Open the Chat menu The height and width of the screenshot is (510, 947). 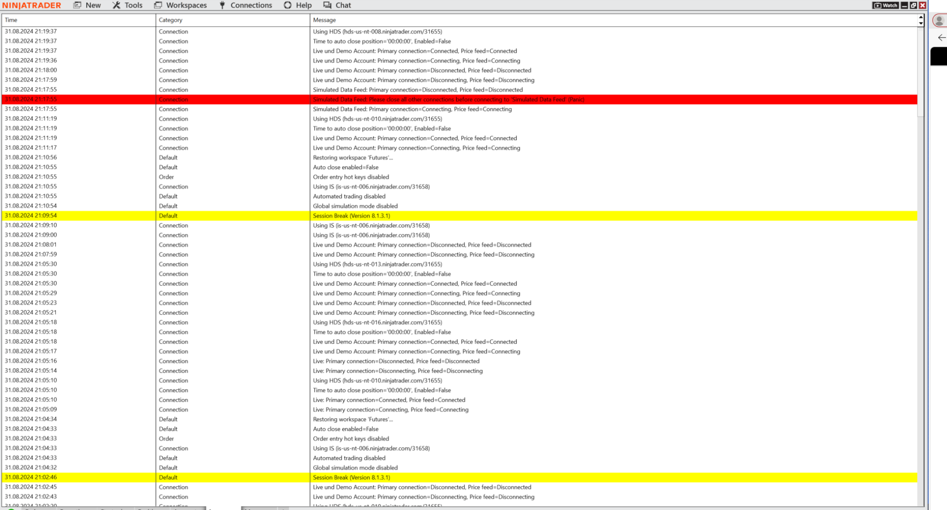click(337, 5)
